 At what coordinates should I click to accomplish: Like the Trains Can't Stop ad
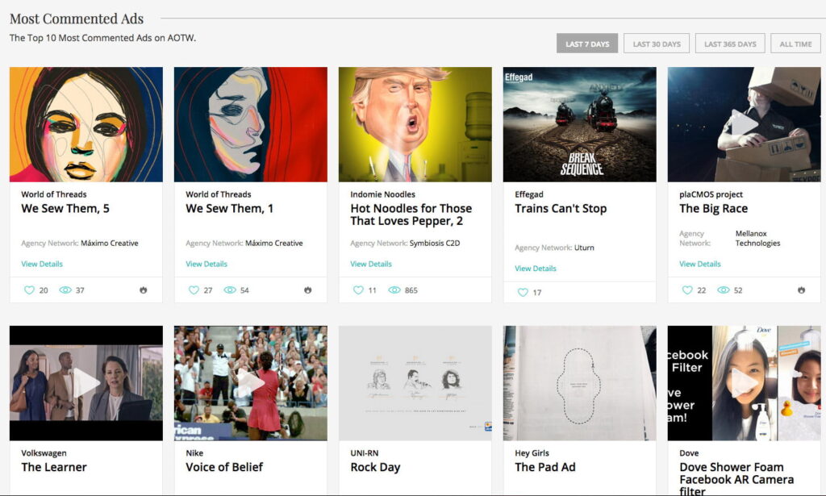tap(524, 293)
